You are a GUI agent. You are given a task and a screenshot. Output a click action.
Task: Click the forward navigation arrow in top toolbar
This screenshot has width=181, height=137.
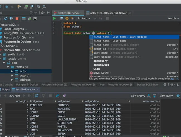point(12,7)
